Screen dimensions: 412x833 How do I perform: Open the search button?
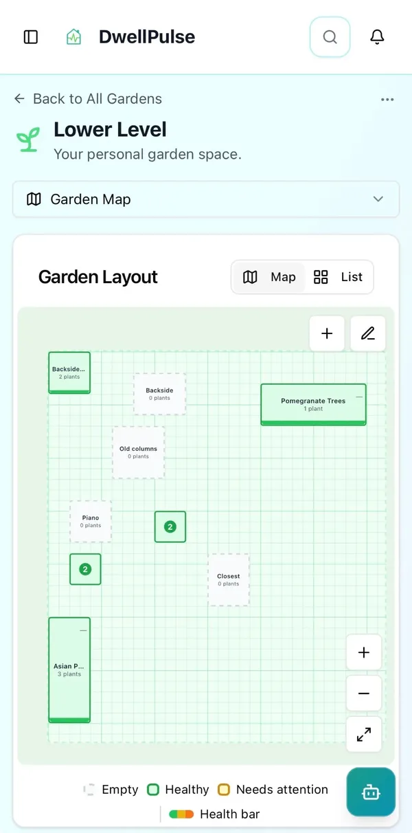[x=330, y=37]
